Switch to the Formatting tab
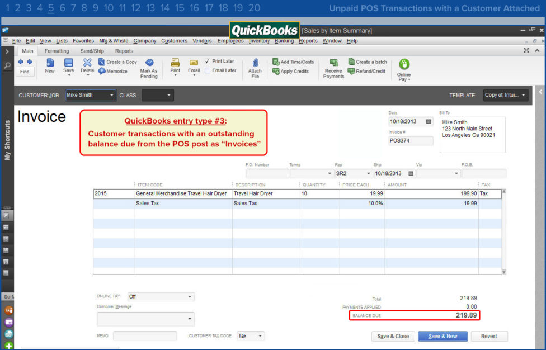This screenshot has width=546, height=350. [x=57, y=51]
